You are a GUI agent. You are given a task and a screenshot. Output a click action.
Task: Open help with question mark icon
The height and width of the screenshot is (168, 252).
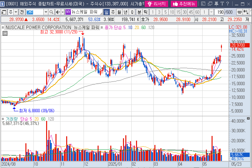coord(228,4)
